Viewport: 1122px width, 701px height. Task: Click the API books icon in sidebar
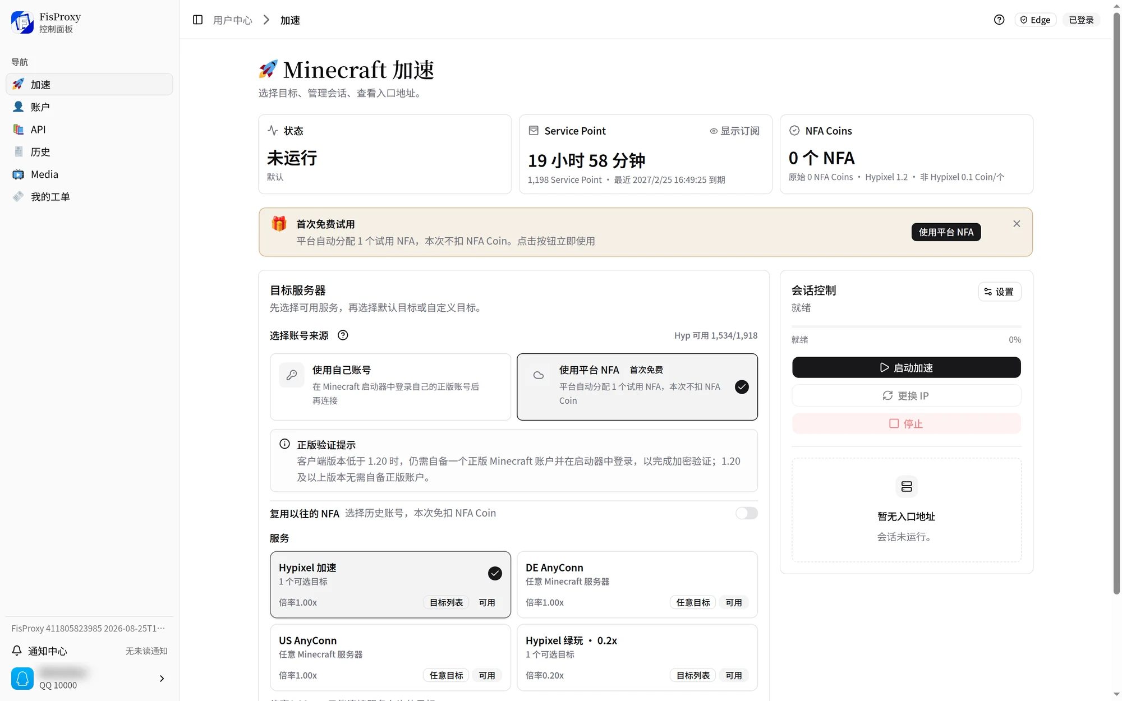click(x=18, y=129)
